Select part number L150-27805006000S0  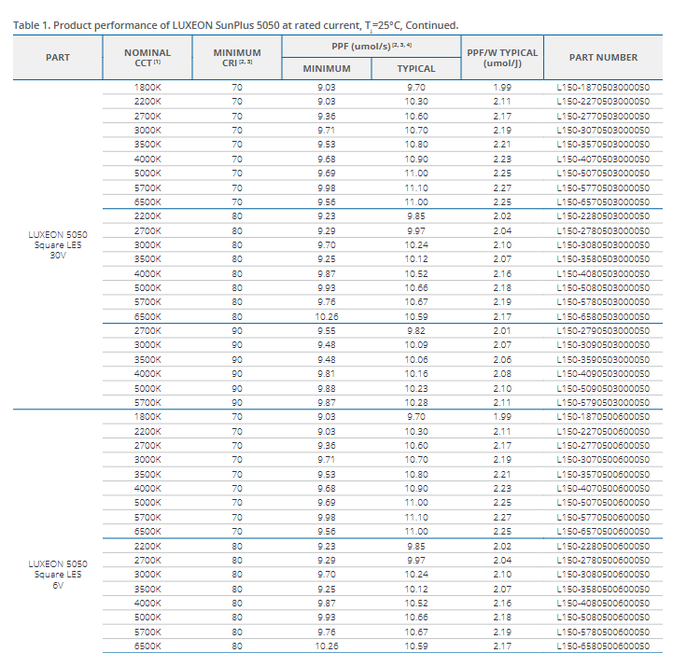pos(603,561)
